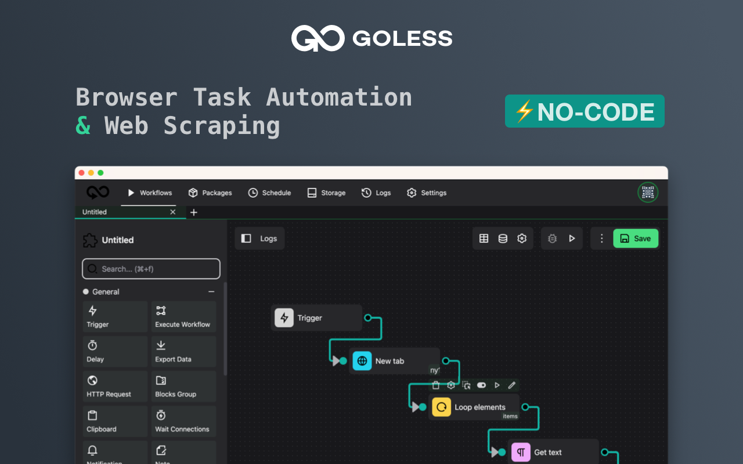Disable the Loop elements block via its toggle switch

click(x=481, y=385)
